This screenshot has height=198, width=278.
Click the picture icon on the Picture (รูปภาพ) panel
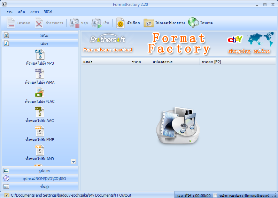pyautogui.click(x=6, y=171)
